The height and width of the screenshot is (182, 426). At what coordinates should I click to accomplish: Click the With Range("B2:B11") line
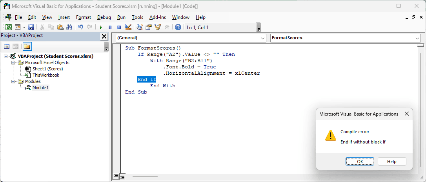pyautogui.click(x=181, y=61)
